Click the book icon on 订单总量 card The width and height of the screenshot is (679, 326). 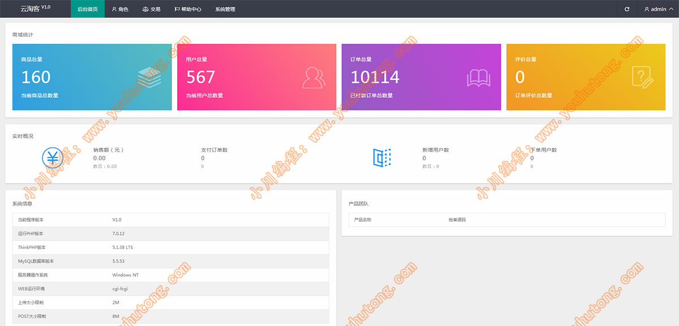pyautogui.click(x=479, y=78)
